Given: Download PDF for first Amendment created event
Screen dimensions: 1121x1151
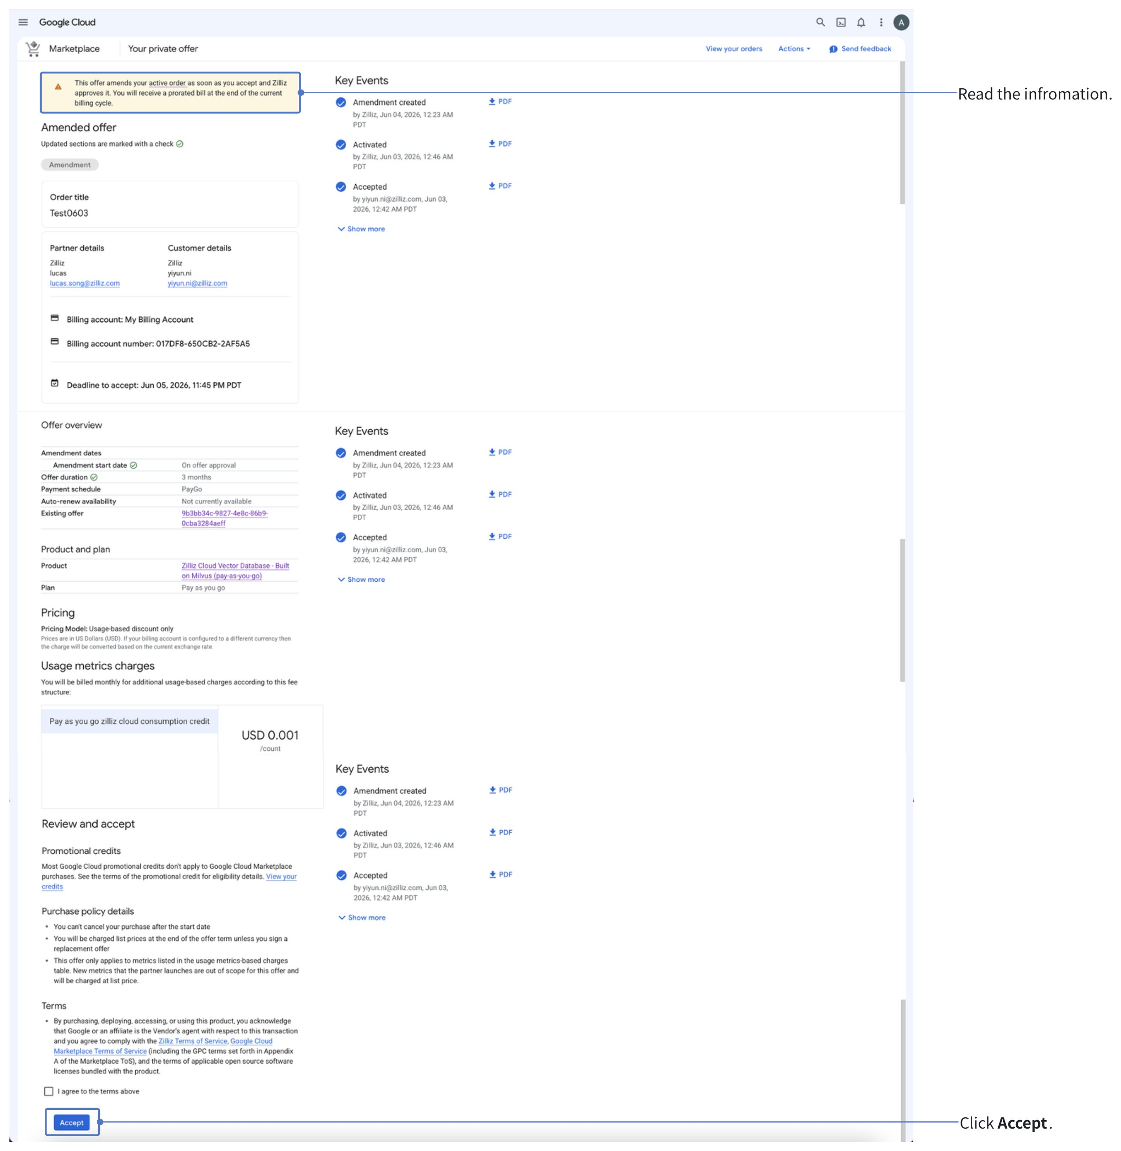Looking at the screenshot, I should [x=500, y=101].
